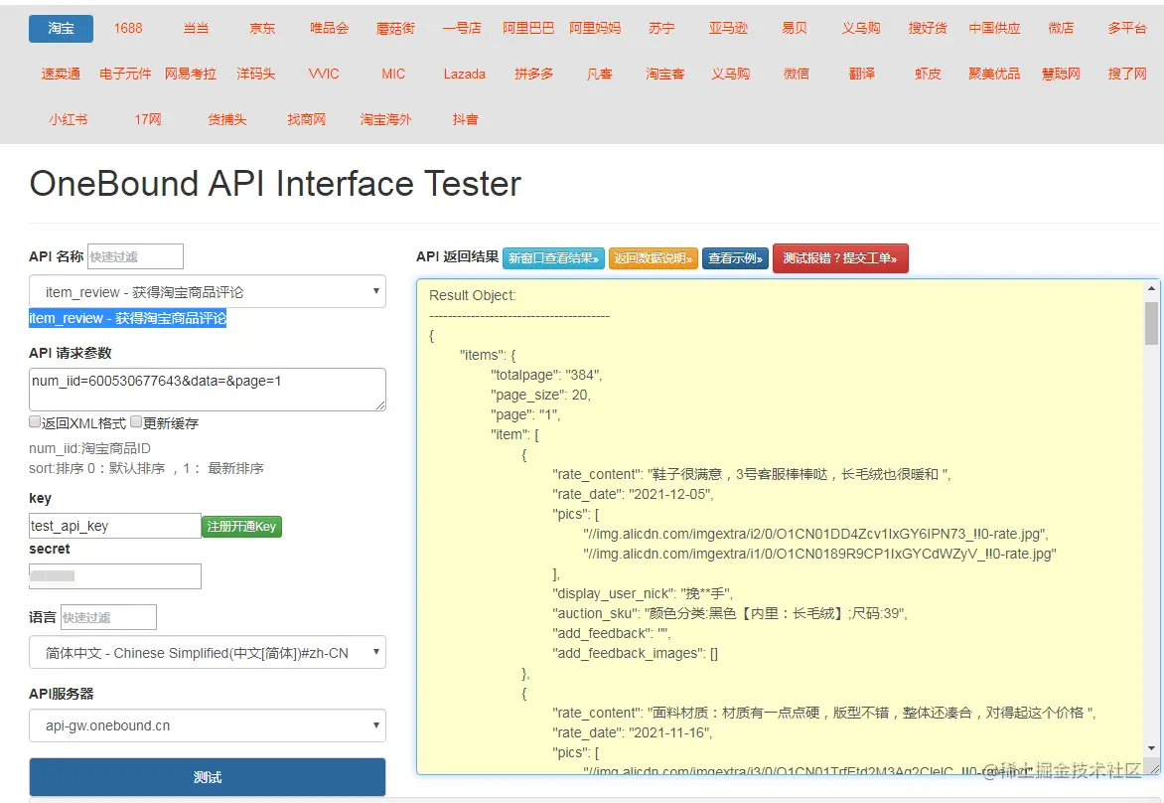Open the 返回数据说明 link button
This screenshot has height=803, width=1164.
[654, 258]
